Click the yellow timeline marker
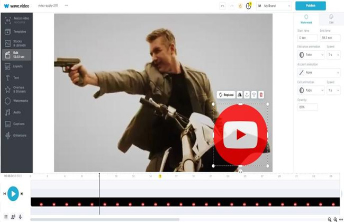The image size is (344, 222). [x=160, y=176]
